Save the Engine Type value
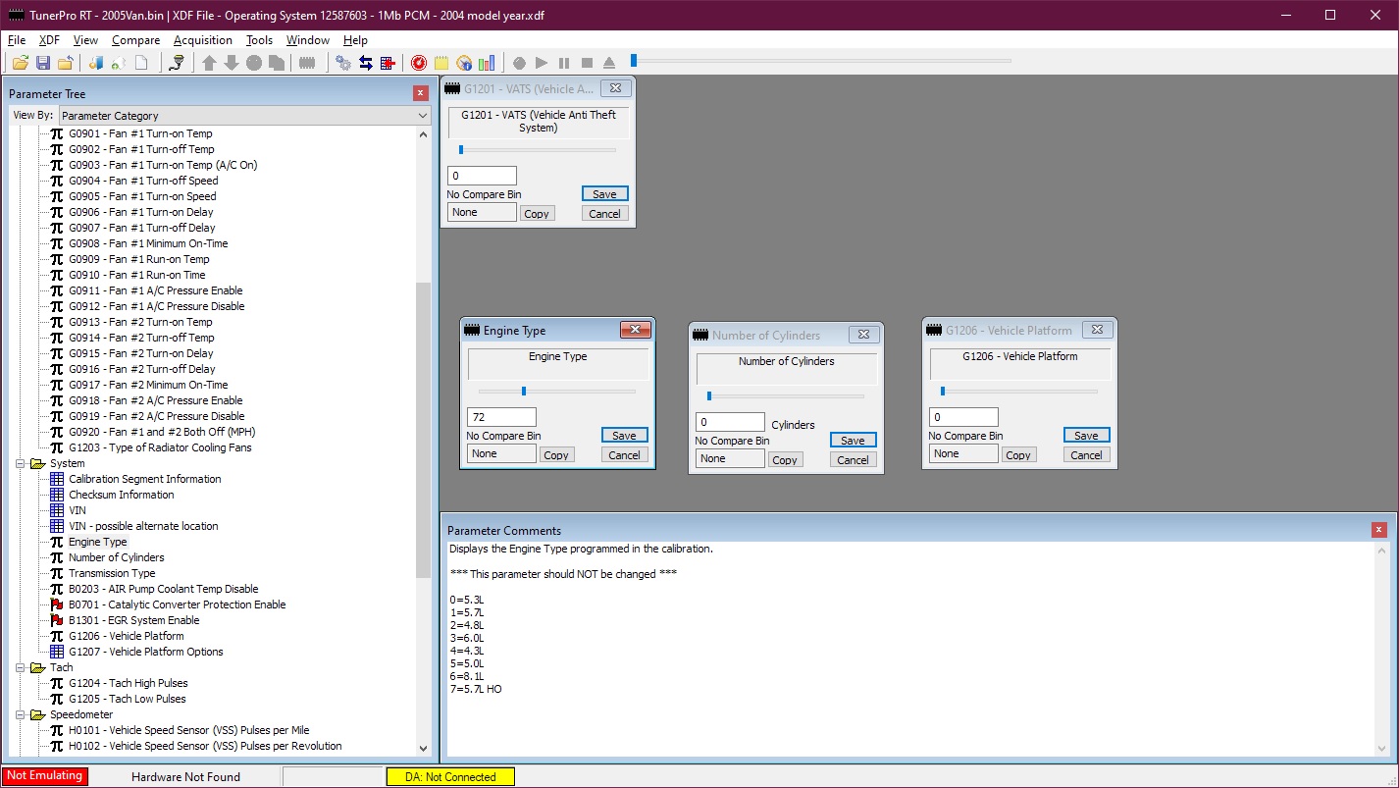This screenshot has width=1399, height=788. tap(625, 436)
